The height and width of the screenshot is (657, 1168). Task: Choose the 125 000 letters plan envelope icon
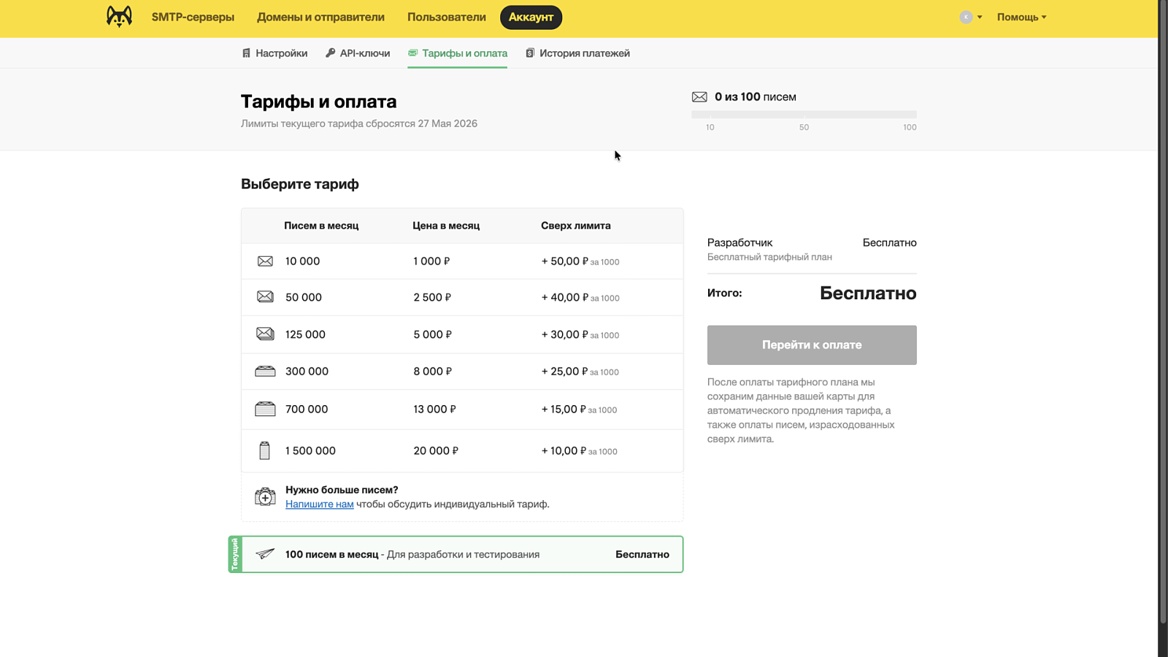pyautogui.click(x=265, y=334)
